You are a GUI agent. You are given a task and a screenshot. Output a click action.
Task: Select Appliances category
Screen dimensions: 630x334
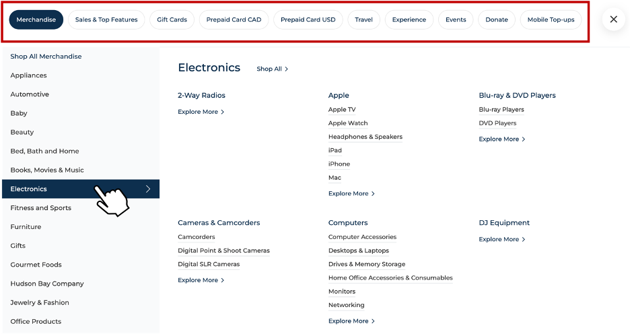click(28, 75)
